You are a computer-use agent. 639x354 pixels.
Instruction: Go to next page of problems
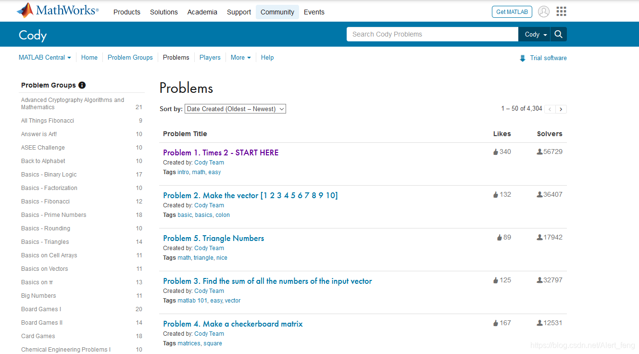561,109
